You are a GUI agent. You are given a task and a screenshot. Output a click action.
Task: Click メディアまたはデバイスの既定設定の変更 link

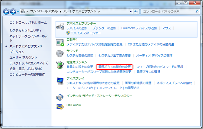point(95,44)
